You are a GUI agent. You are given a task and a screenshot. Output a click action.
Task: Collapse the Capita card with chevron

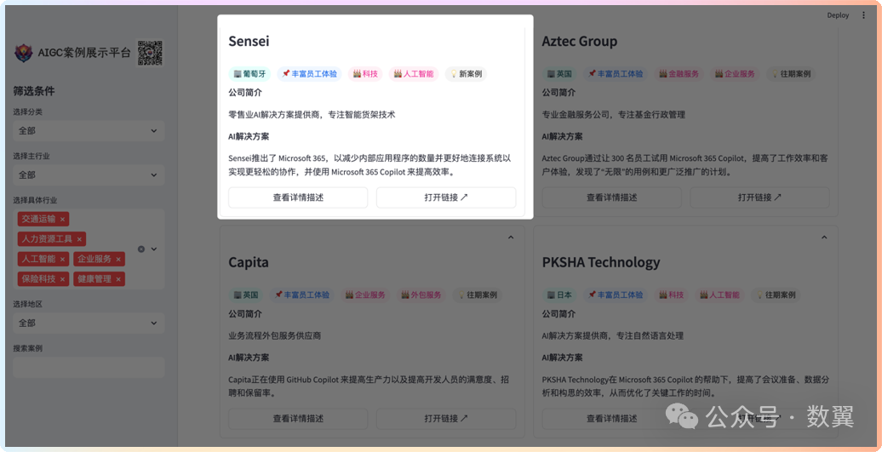click(511, 237)
